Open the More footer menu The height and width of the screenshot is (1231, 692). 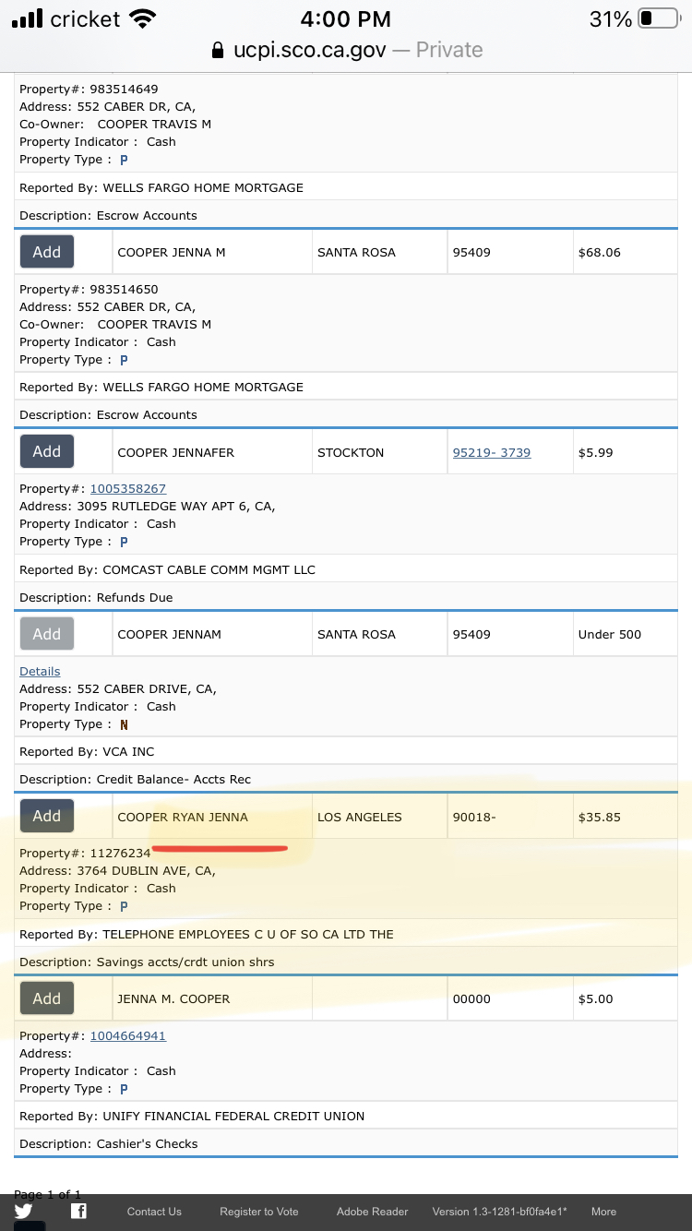click(x=604, y=1212)
